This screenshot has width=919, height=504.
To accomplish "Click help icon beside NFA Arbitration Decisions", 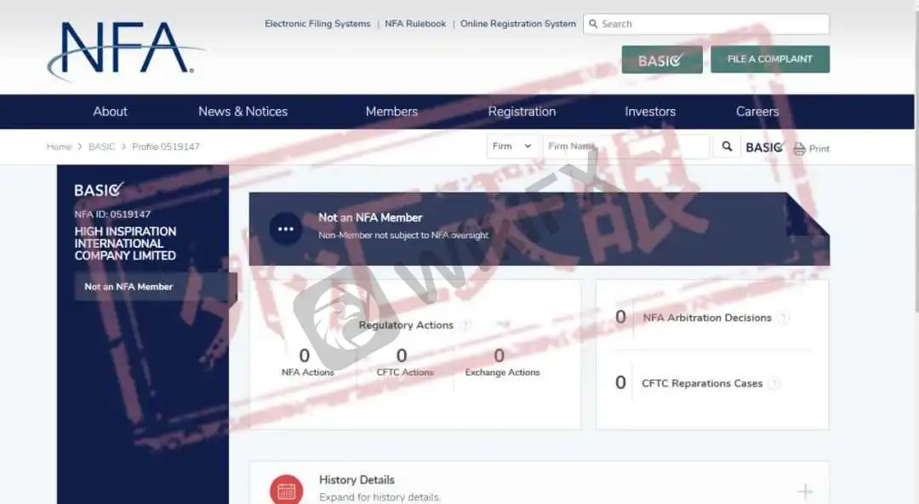I will (x=783, y=318).
